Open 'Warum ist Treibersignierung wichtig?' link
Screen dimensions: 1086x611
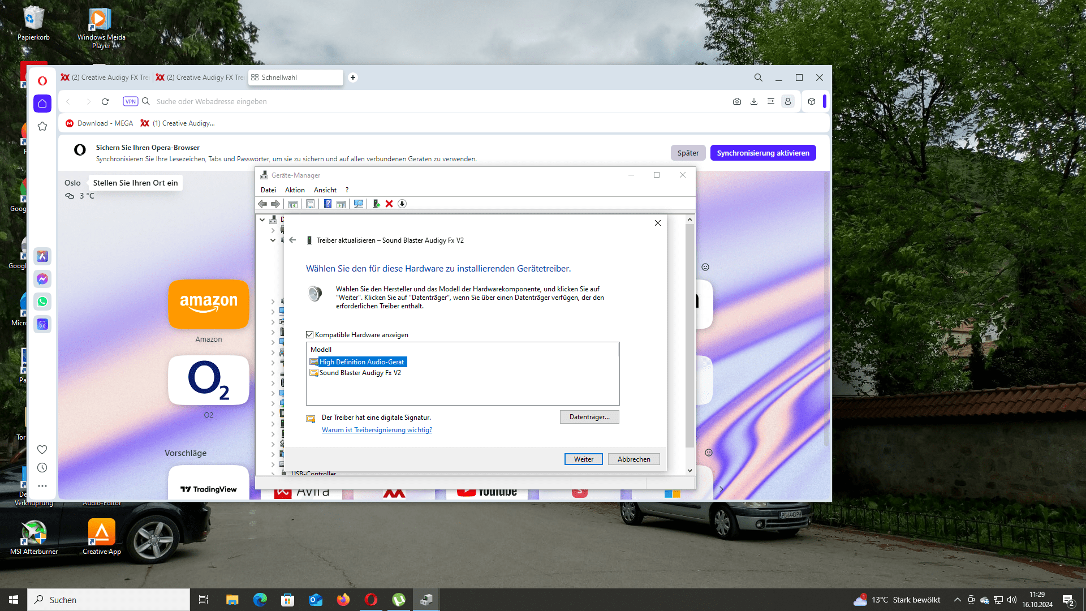click(x=377, y=430)
